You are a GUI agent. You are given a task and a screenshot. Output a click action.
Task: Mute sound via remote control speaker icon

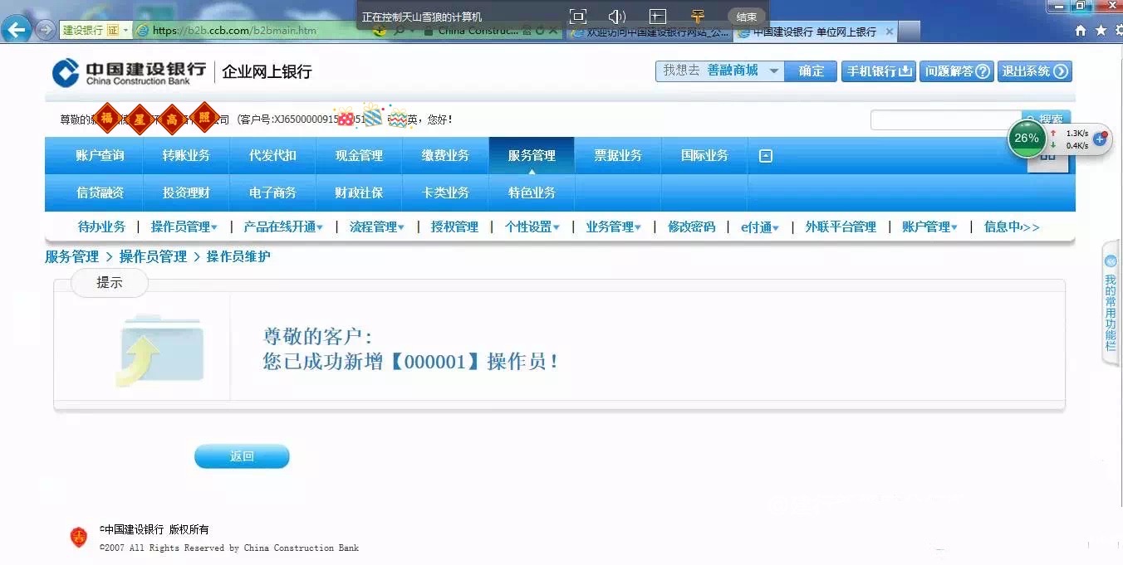(x=616, y=16)
